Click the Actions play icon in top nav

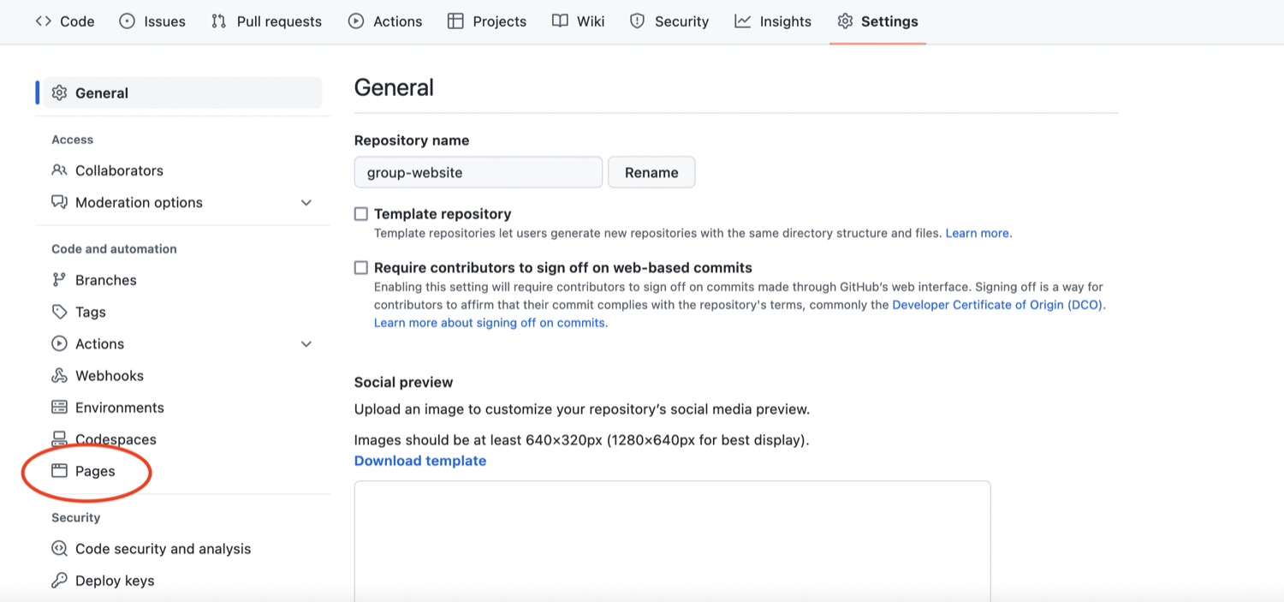(x=356, y=21)
